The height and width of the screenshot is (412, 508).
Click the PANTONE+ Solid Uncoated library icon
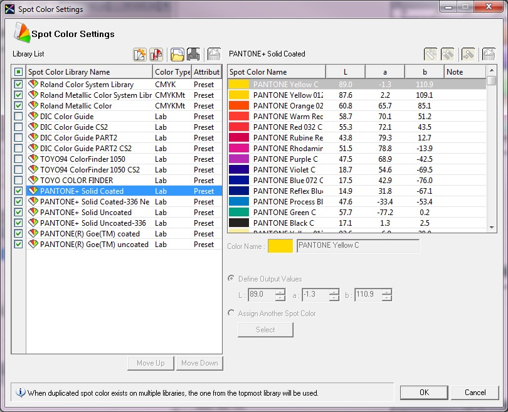33,212
